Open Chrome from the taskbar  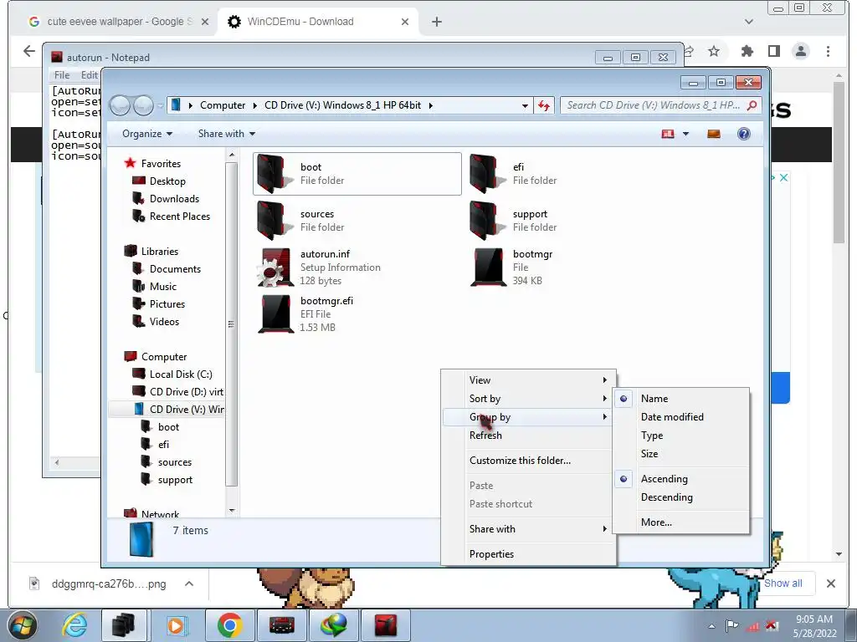click(229, 625)
